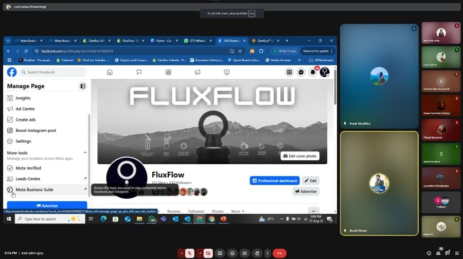The image size is (463, 259).
Task: Open audio settings arrow beside microphone
Action: tap(181, 253)
